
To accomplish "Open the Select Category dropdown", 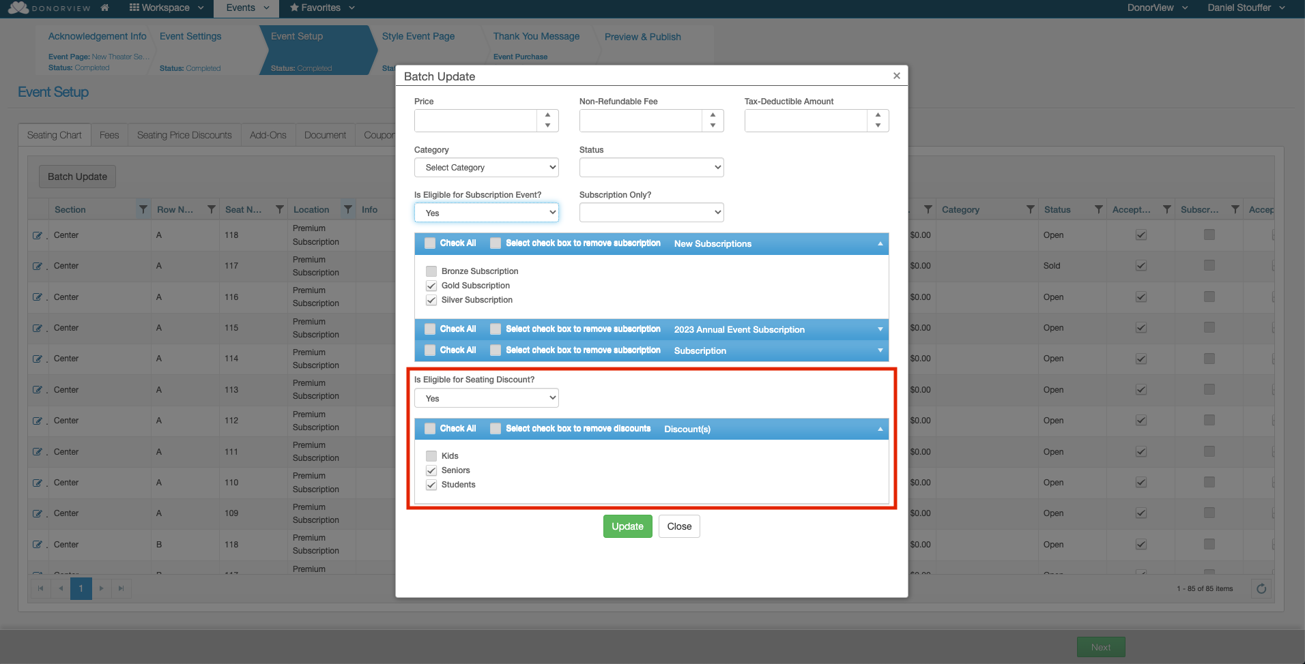I will pos(487,168).
